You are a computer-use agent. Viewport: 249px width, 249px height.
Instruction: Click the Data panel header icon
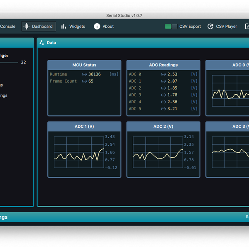click(42, 43)
